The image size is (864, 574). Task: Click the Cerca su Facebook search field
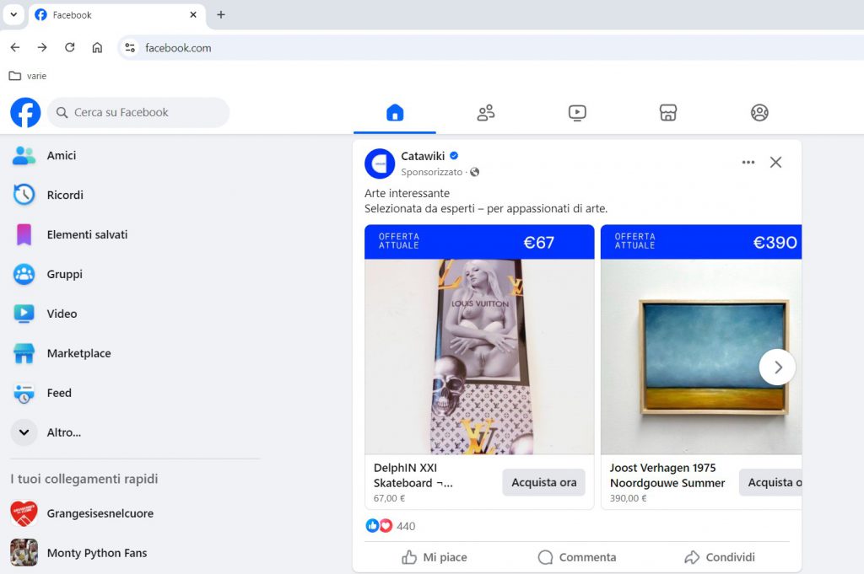(x=138, y=112)
